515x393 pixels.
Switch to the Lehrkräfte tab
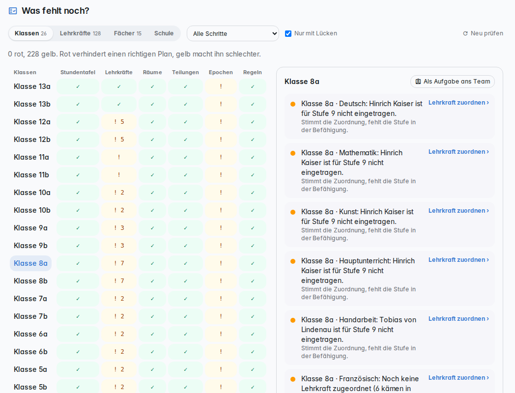click(80, 33)
